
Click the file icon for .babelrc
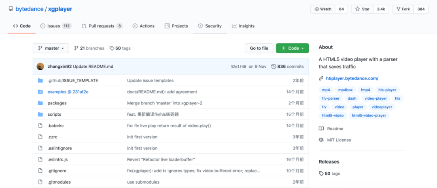[40, 125]
